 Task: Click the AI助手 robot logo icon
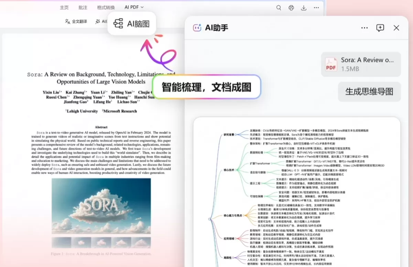[197, 28]
